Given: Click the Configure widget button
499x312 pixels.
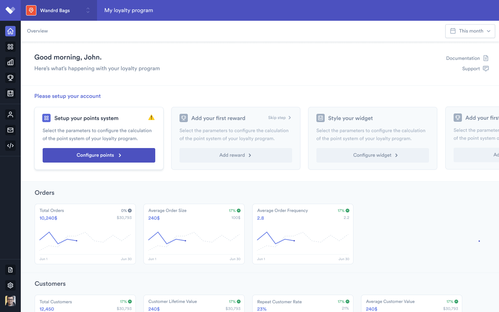Looking at the screenshot, I should coord(373,155).
